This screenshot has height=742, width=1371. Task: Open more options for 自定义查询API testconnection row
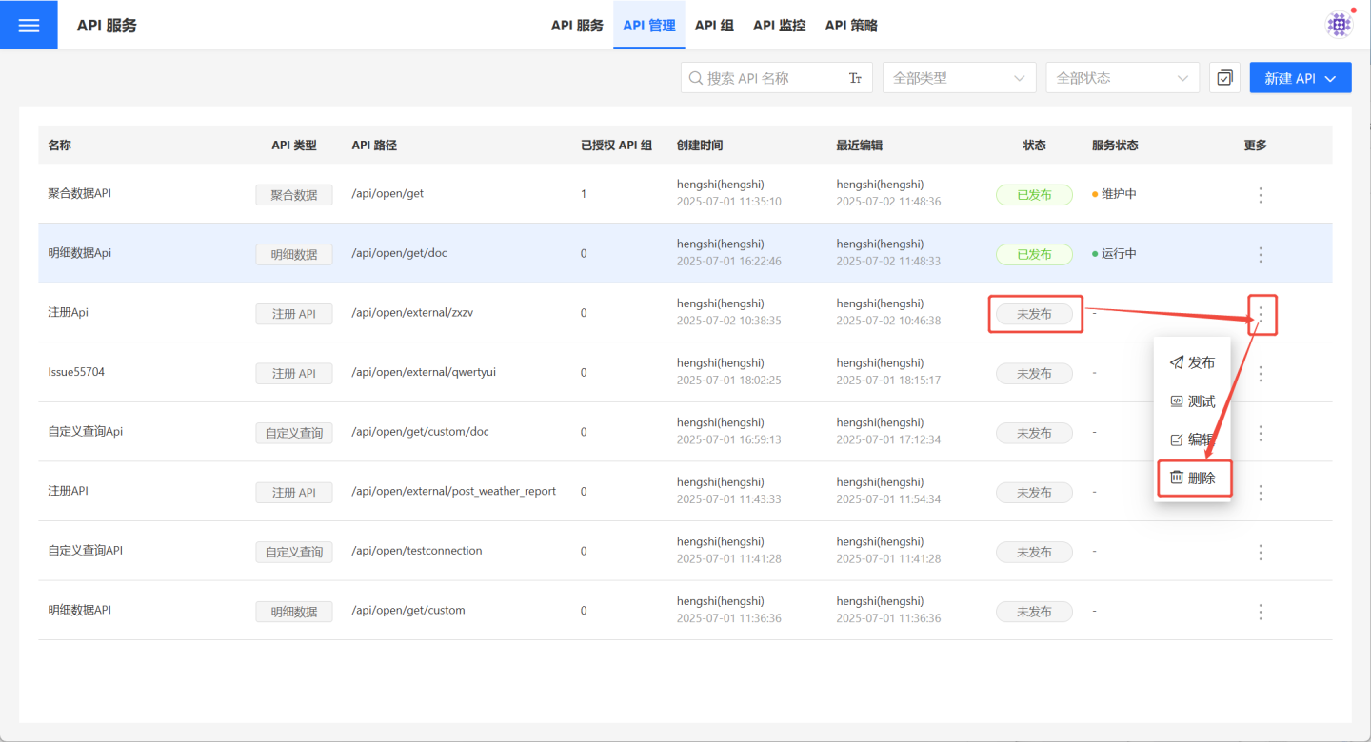tap(1261, 552)
